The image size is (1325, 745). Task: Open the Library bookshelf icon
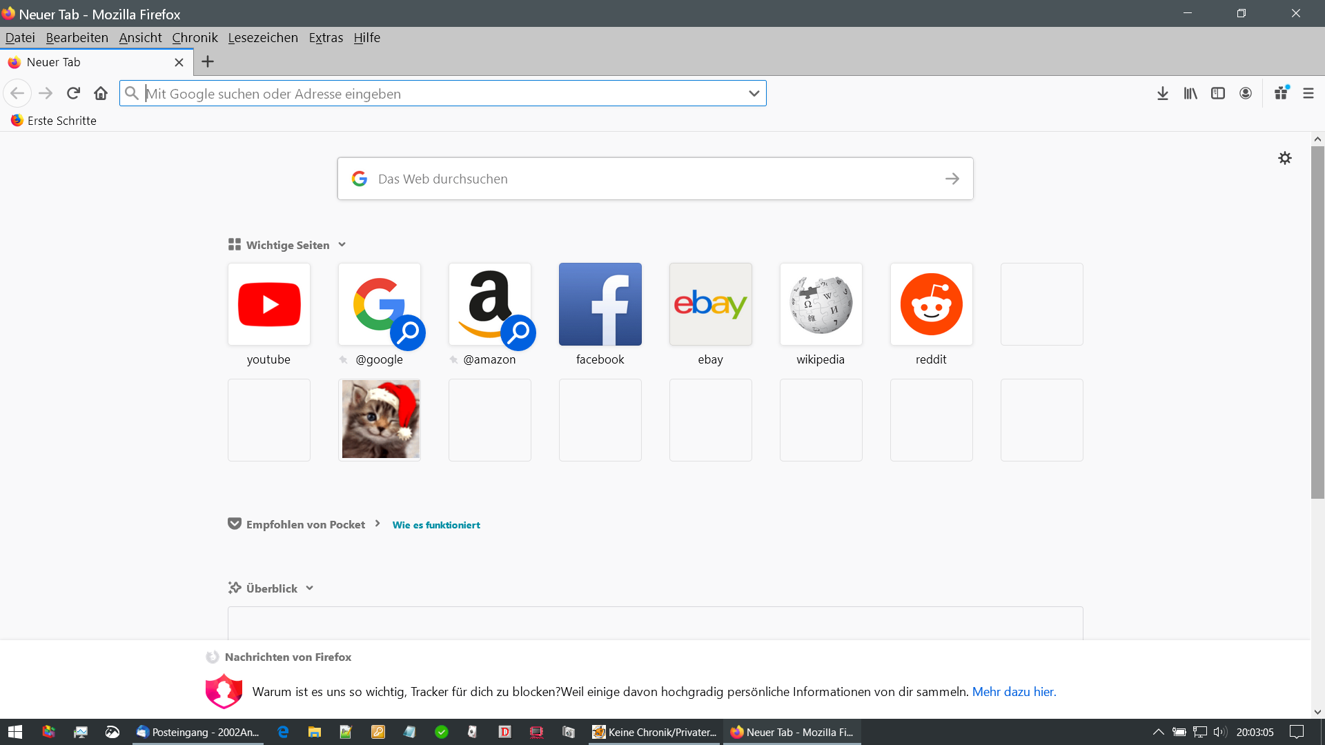pos(1190,93)
